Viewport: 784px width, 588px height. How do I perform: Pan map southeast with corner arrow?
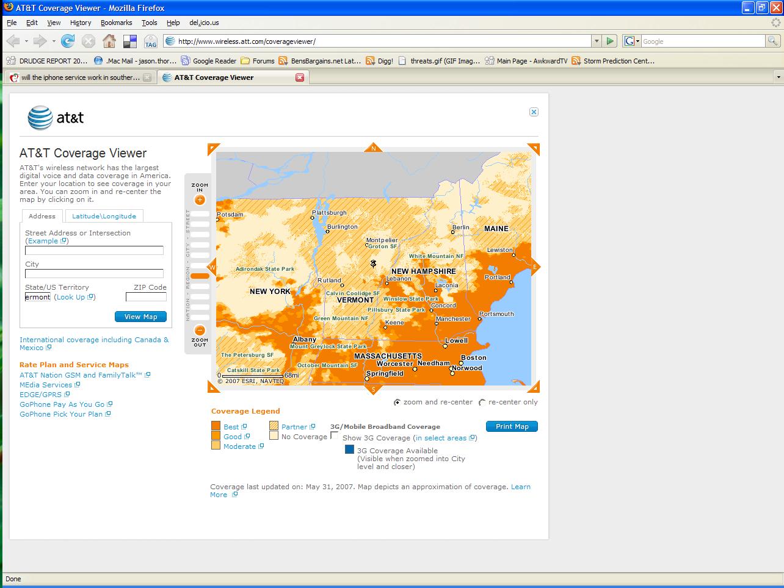coord(534,387)
